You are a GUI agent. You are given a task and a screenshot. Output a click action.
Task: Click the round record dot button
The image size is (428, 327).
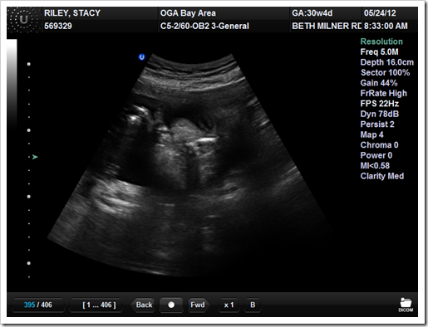click(171, 305)
